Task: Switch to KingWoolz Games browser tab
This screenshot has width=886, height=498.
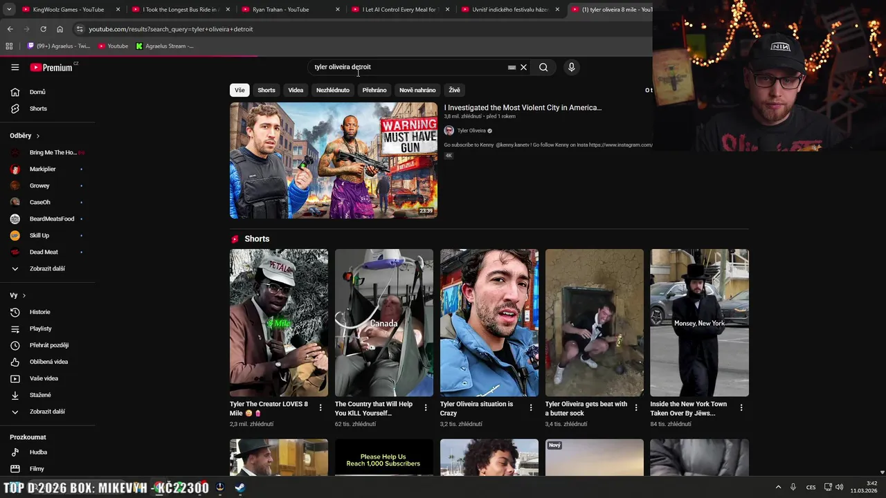Action: (68, 10)
